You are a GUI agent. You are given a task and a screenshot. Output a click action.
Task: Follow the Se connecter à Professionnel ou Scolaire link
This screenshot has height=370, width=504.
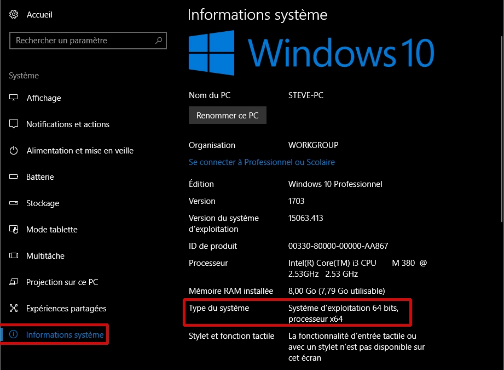pyautogui.click(x=262, y=162)
